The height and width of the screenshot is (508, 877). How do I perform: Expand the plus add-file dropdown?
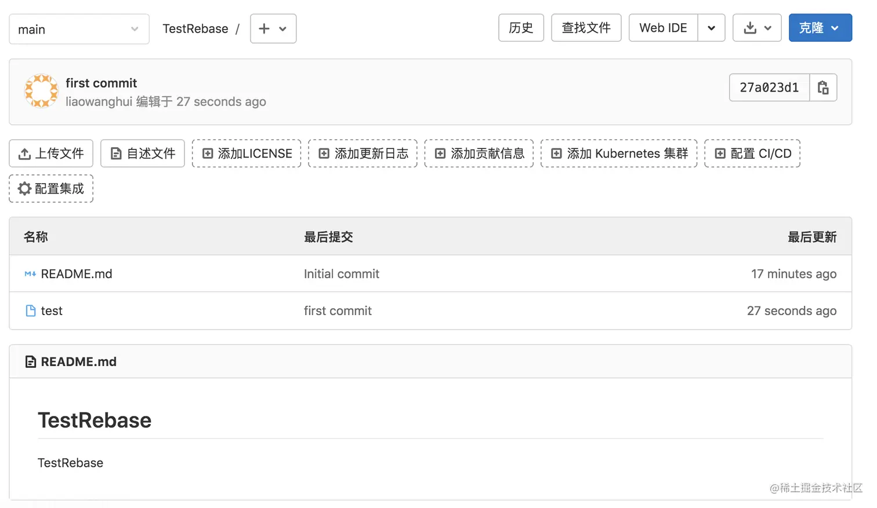pyautogui.click(x=273, y=28)
